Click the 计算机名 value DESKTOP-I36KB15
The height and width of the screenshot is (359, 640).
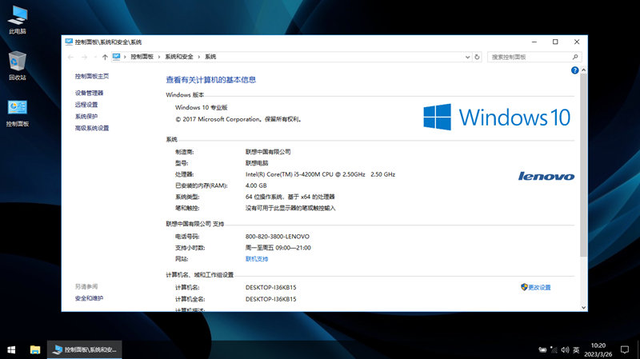click(270, 288)
